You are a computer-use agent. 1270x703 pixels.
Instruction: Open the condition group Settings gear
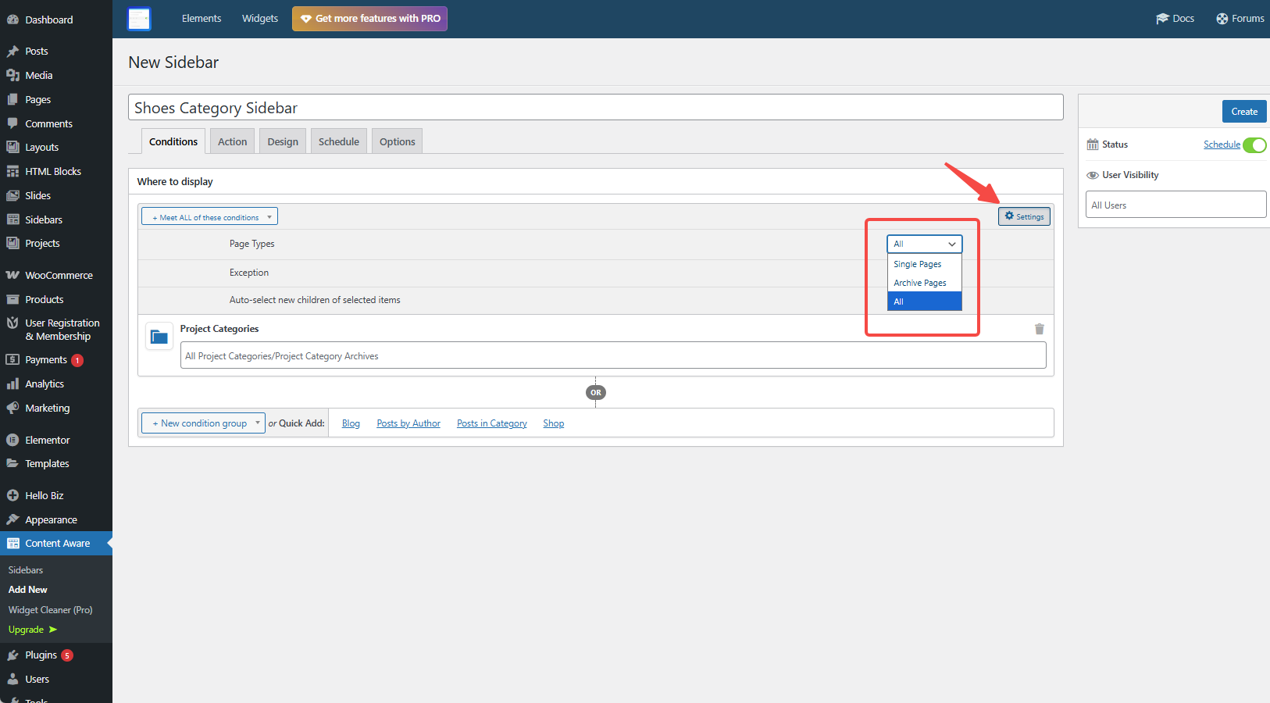(x=1023, y=216)
